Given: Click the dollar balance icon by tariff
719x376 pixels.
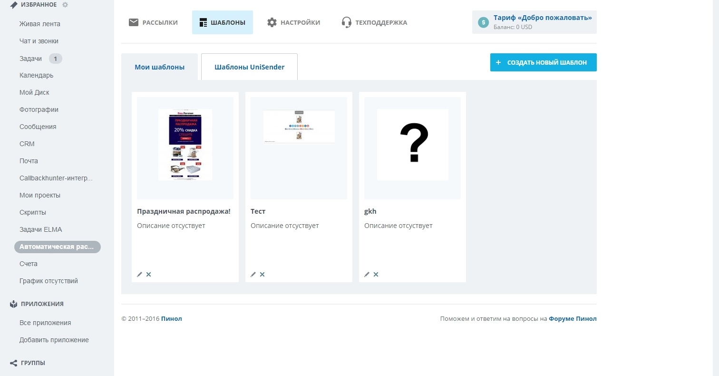Looking at the screenshot, I should pyautogui.click(x=483, y=22).
